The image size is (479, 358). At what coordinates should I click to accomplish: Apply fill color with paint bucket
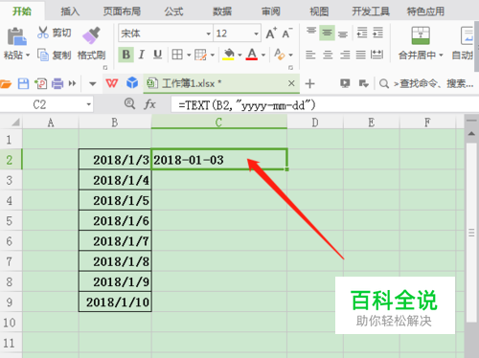click(229, 55)
